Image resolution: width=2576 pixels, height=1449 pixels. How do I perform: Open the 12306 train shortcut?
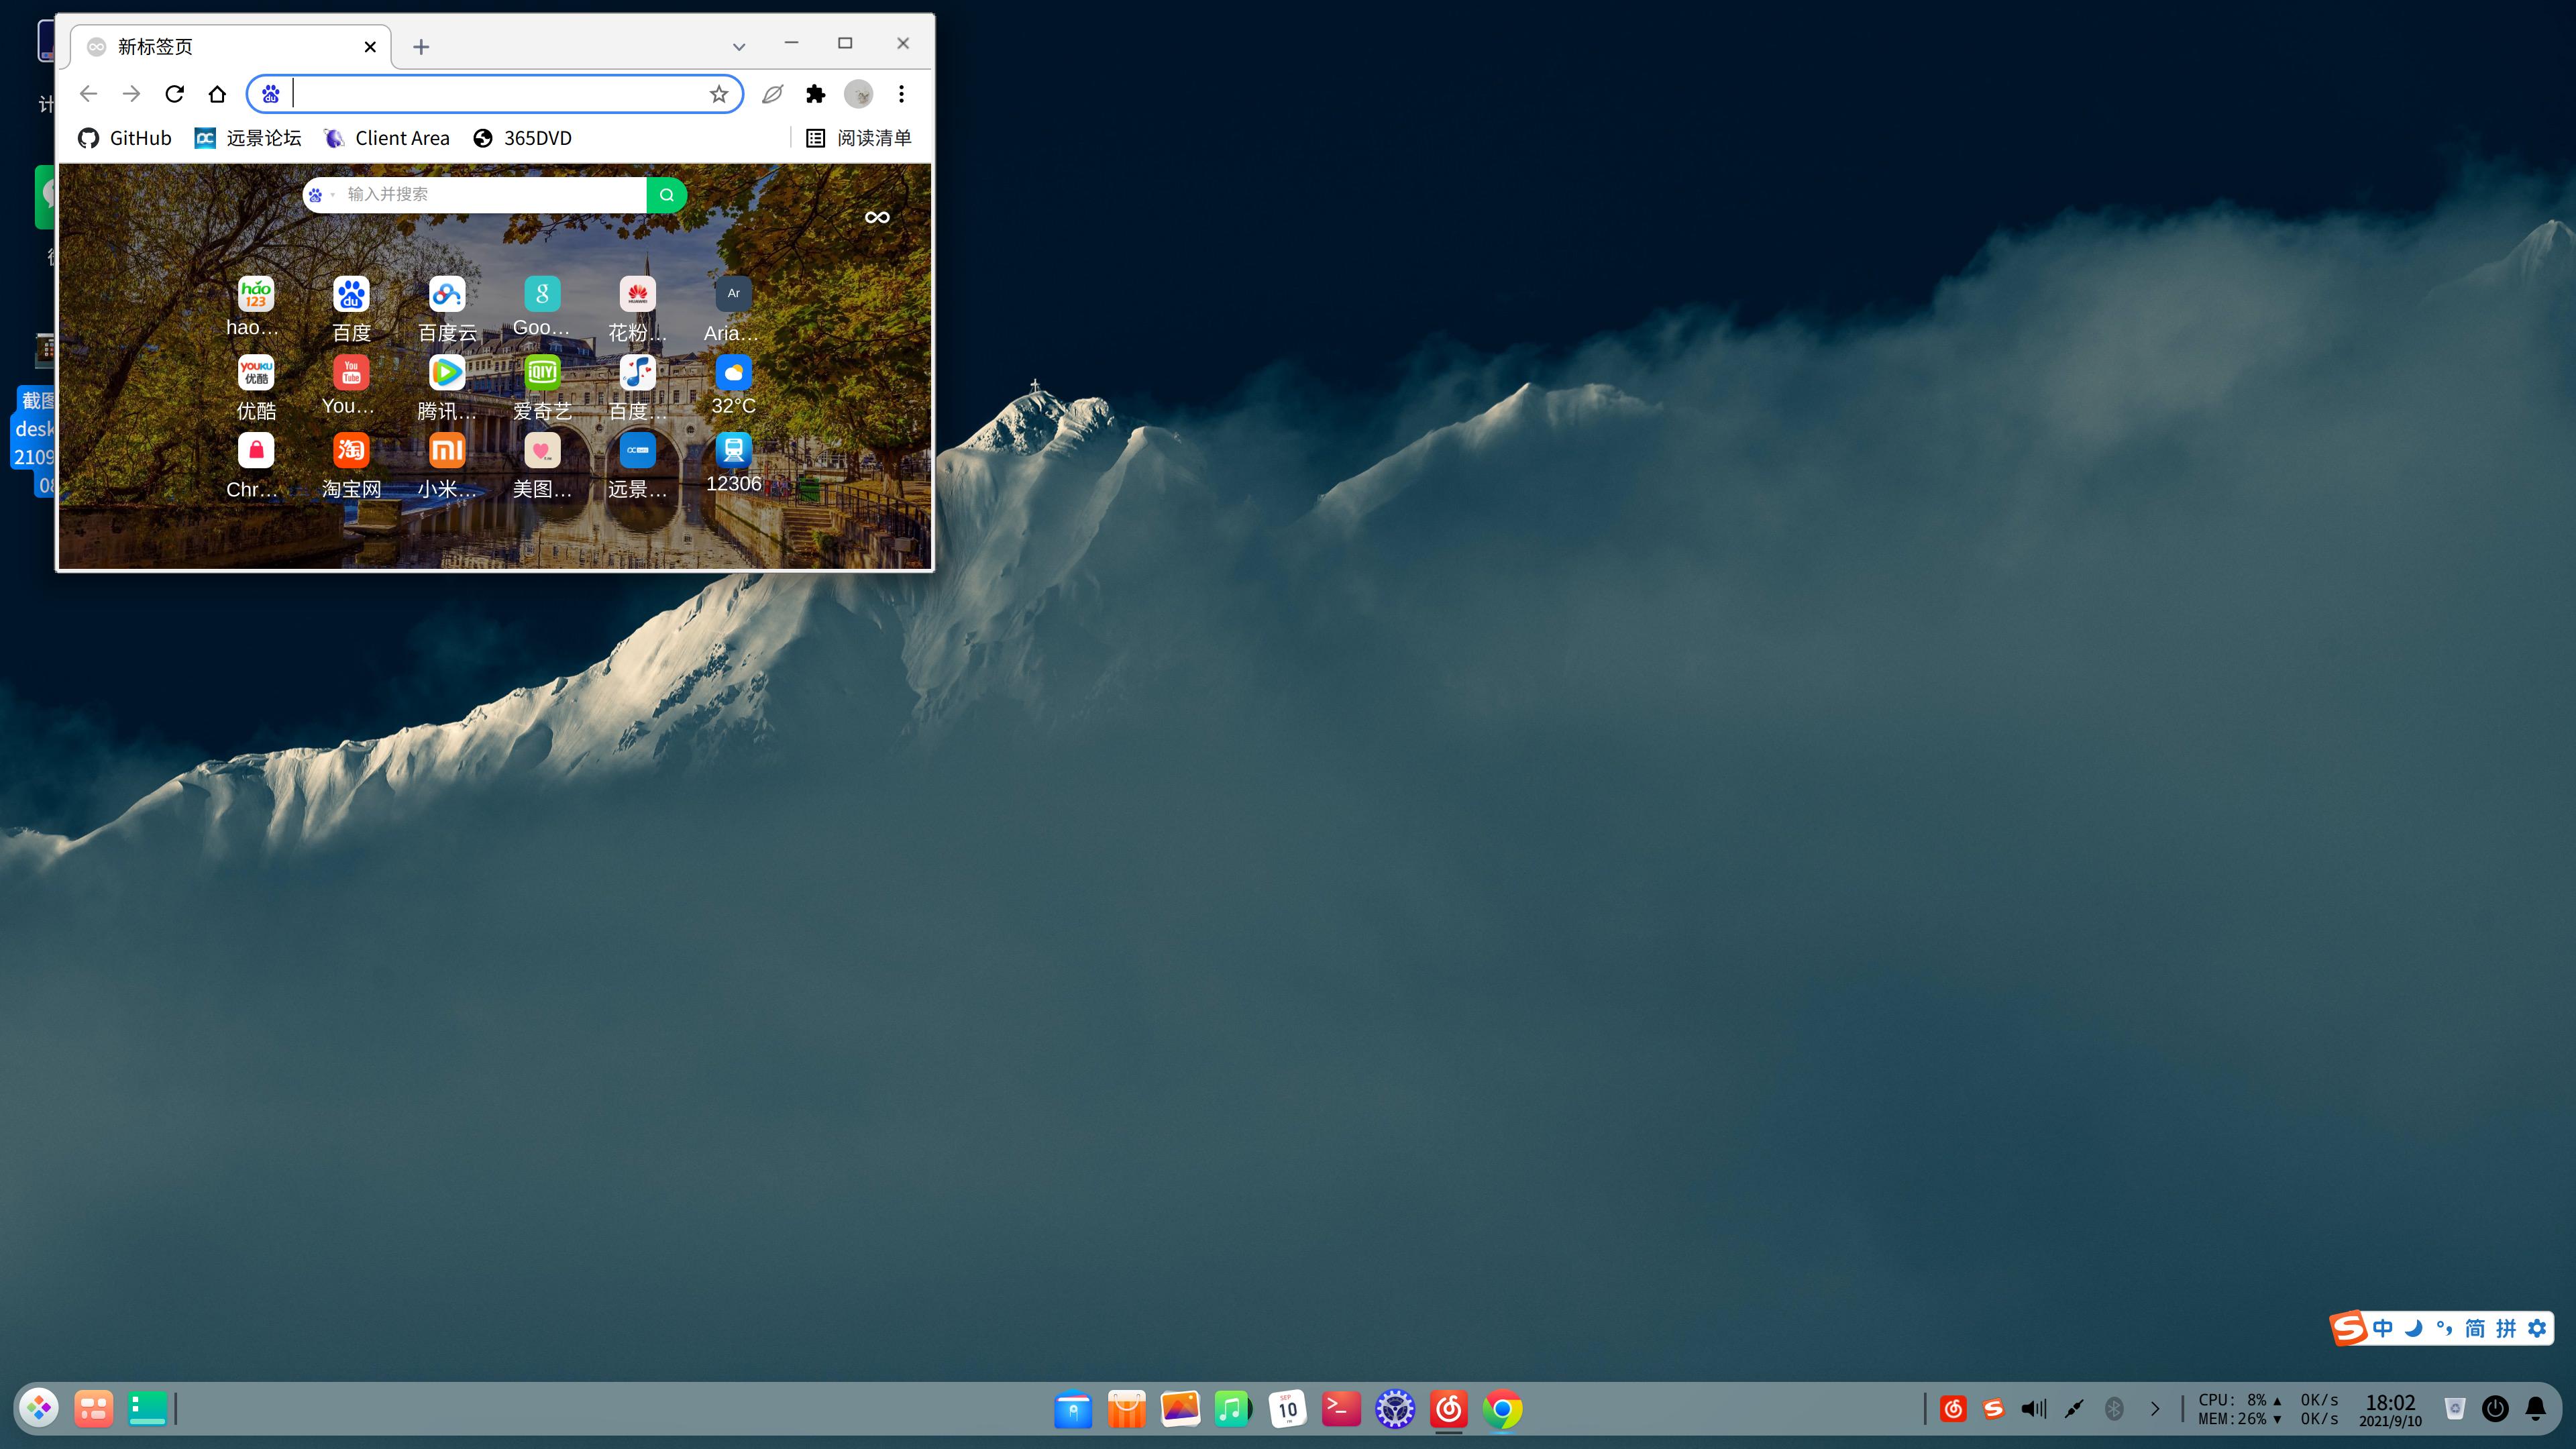[733, 451]
